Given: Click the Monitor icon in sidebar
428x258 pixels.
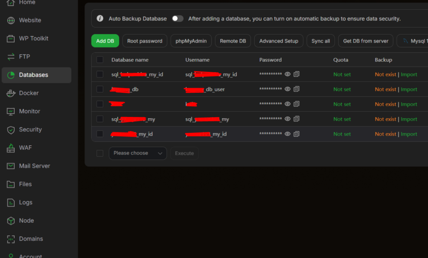Looking at the screenshot, I should click(10, 111).
